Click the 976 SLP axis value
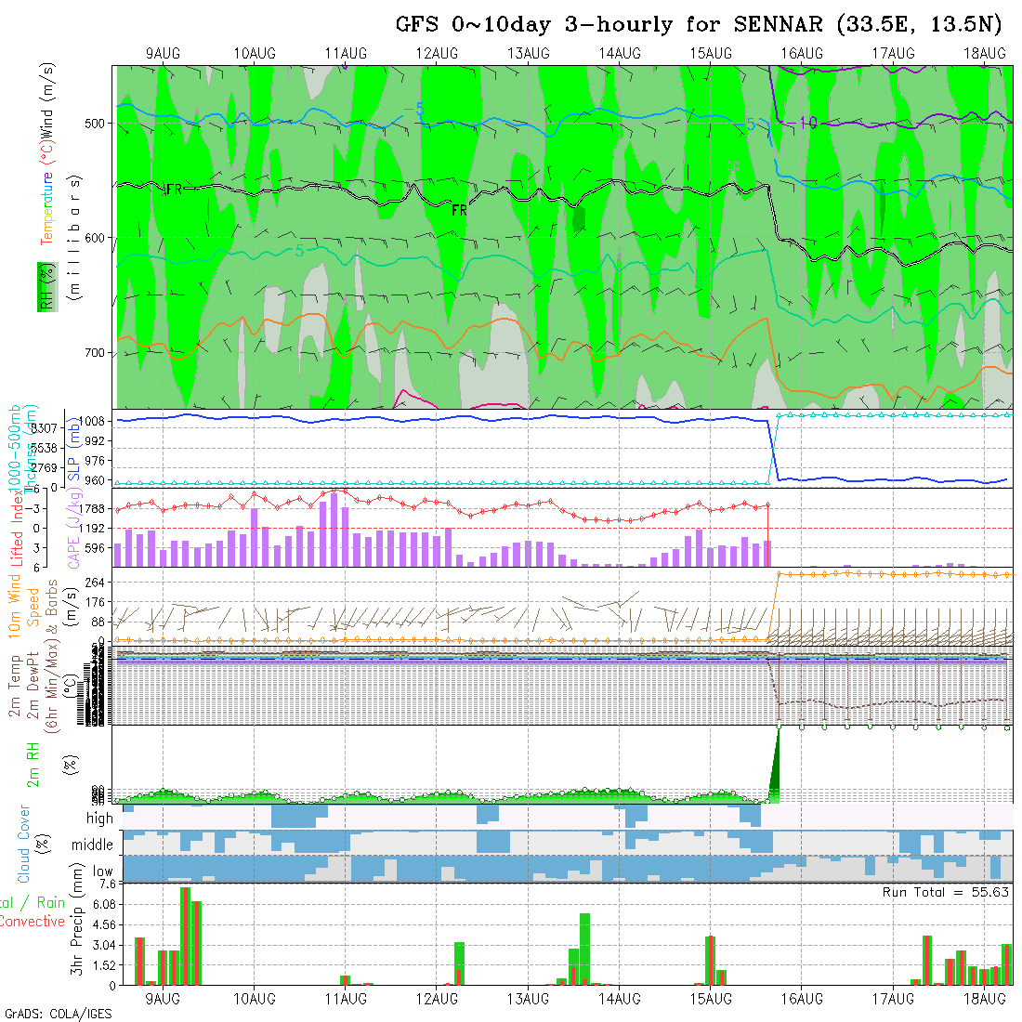 pyautogui.click(x=96, y=461)
